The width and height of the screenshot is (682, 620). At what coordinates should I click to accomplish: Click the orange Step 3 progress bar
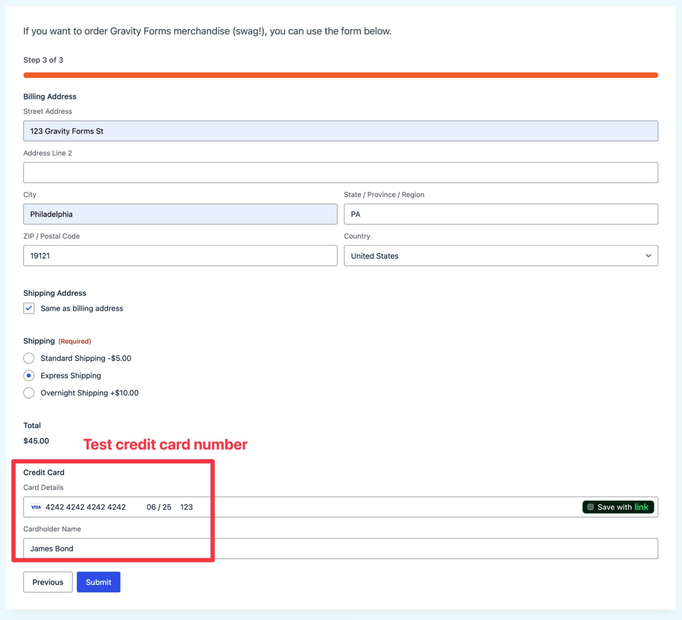[x=341, y=74]
